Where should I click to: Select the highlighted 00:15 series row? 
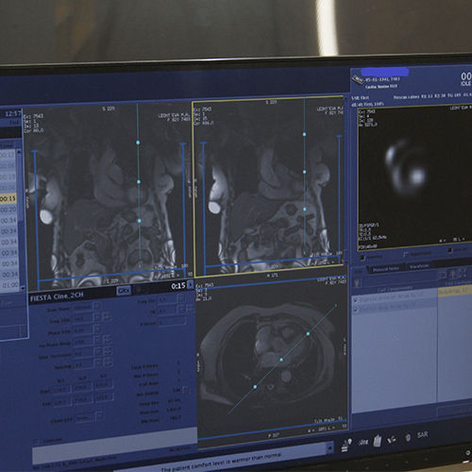pyautogui.click(x=8, y=198)
